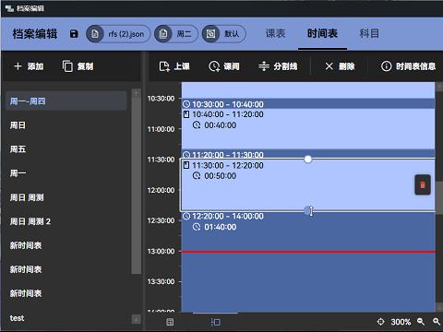
Task: Switch to the 课表 tab
Action: 275,34
